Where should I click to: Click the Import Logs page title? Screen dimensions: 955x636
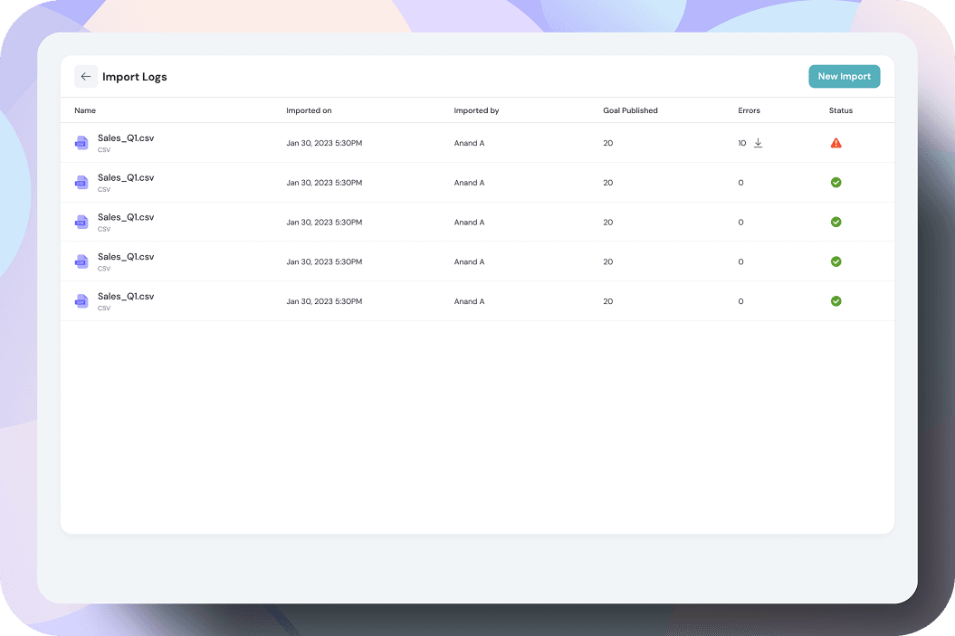click(134, 77)
